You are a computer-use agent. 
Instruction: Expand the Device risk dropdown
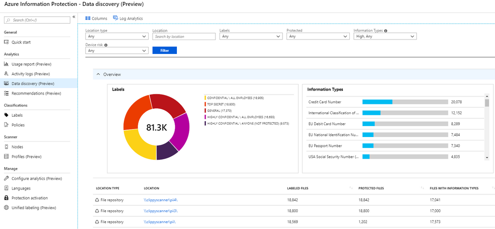[x=116, y=50]
